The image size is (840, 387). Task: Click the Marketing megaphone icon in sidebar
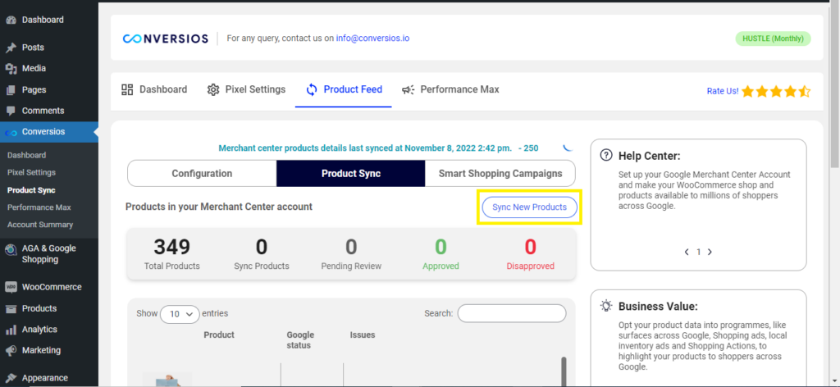pyautogui.click(x=11, y=350)
